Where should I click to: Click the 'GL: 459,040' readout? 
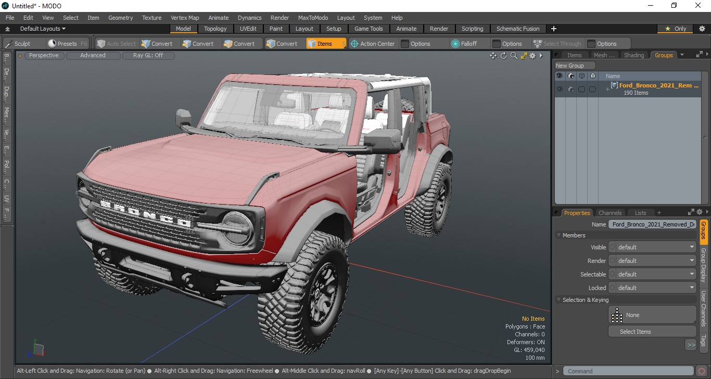(x=529, y=350)
